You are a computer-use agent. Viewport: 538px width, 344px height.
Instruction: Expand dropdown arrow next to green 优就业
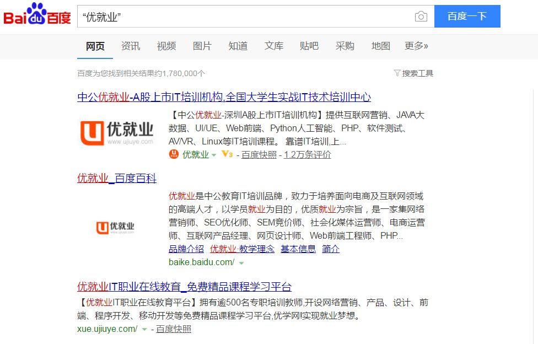(214, 155)
